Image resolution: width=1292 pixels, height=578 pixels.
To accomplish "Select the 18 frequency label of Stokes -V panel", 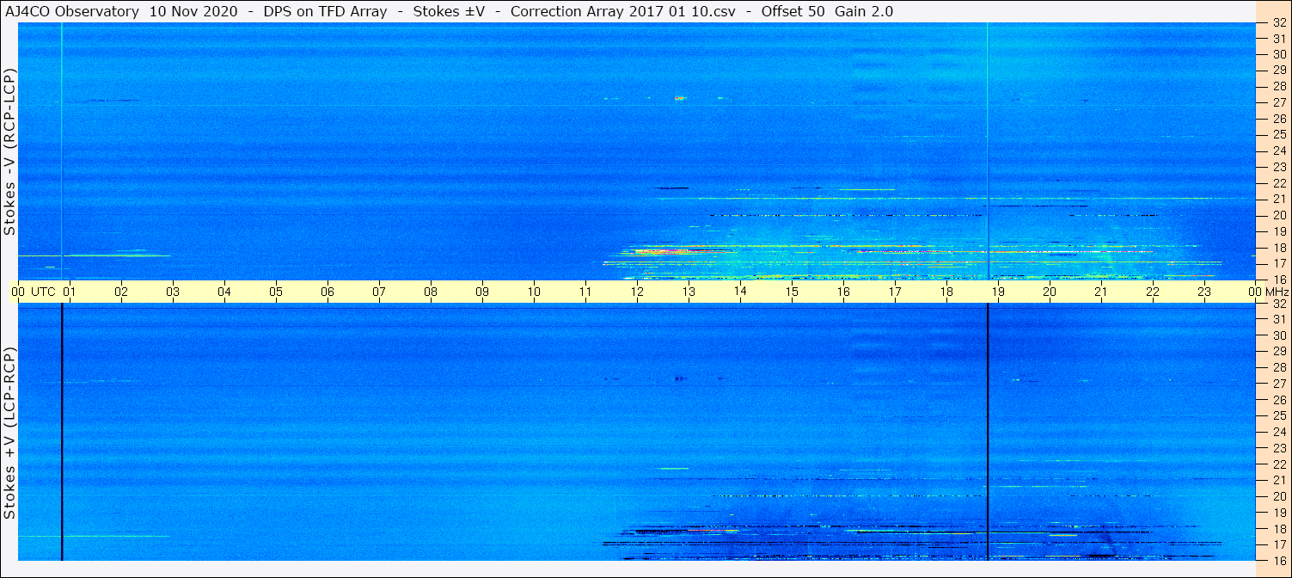I will coord(1279,248).
